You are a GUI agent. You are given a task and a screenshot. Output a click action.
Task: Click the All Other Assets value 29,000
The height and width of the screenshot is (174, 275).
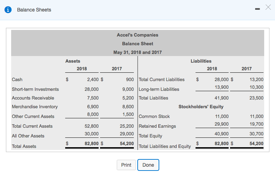(x=127, y=134)
